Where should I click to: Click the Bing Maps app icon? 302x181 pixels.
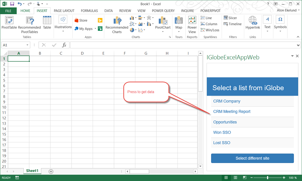pos(100,20)
